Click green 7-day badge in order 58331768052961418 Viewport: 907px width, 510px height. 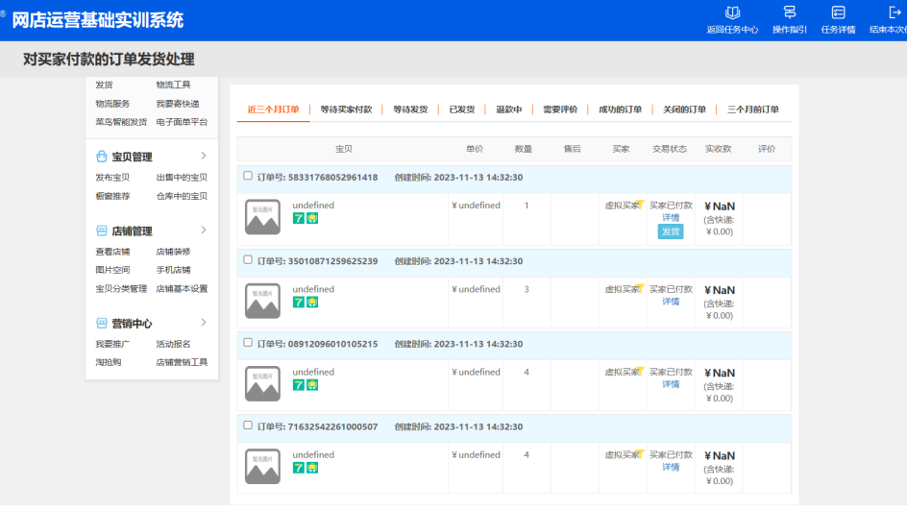coord(299,219)
